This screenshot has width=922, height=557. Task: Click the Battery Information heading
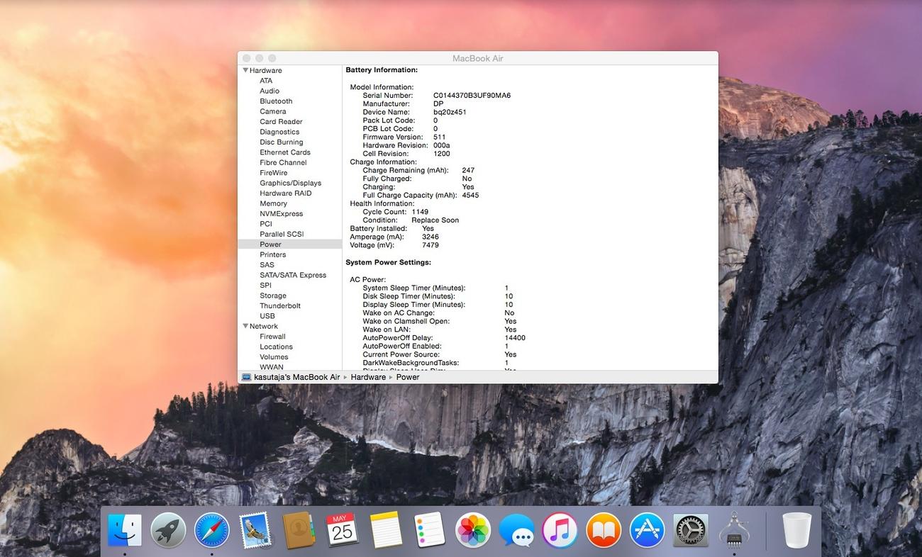coord(382,70)
